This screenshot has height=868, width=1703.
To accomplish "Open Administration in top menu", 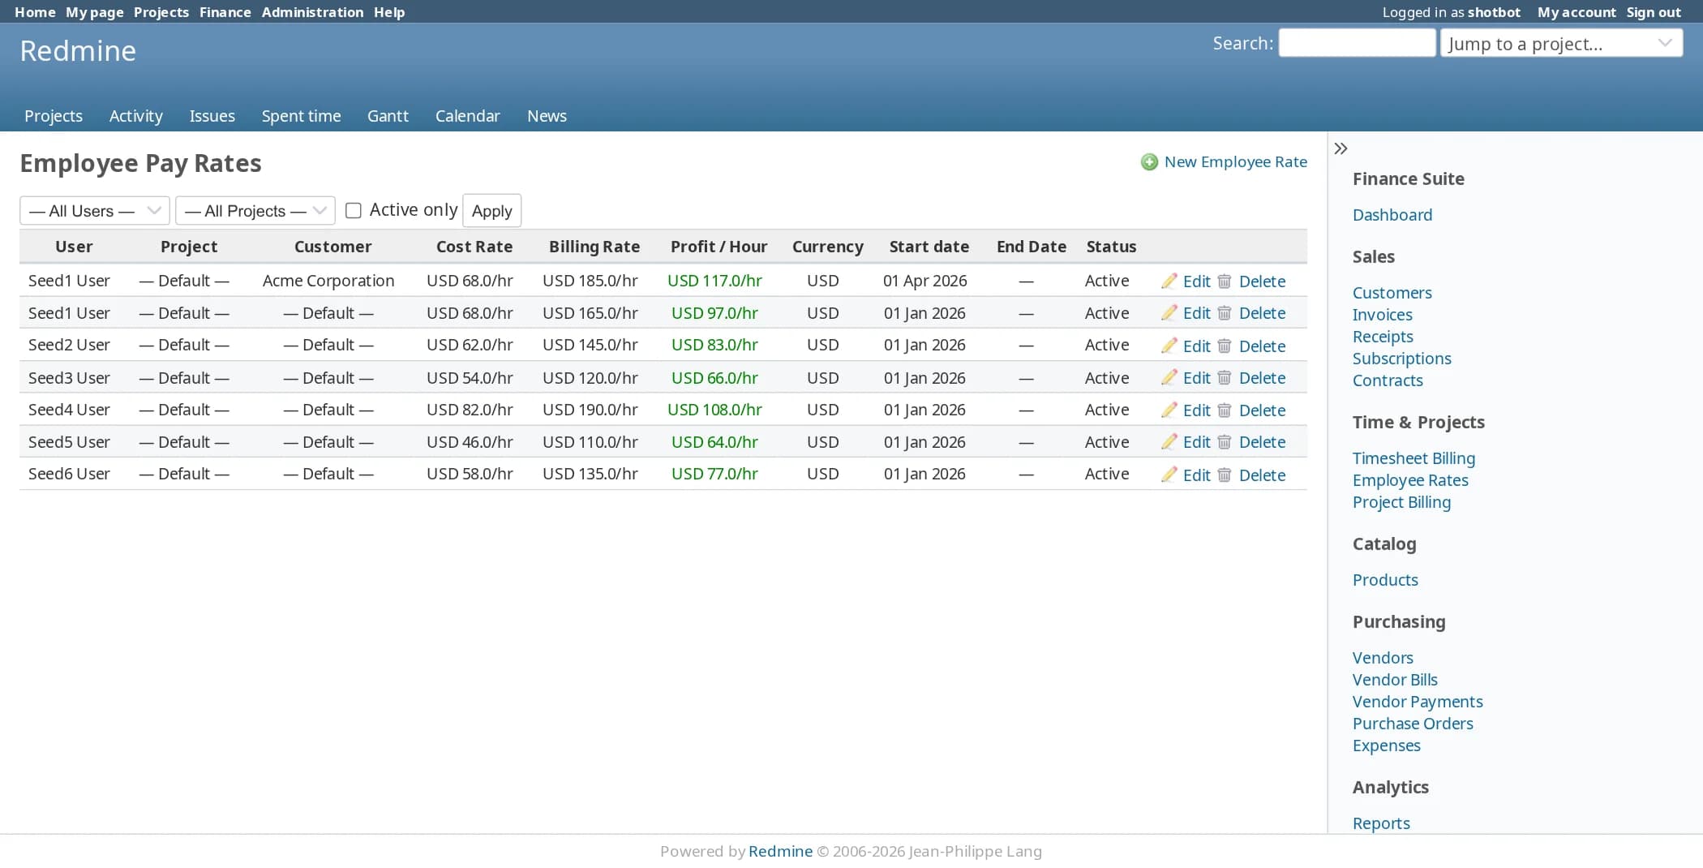I will click(x=312, y=12).
